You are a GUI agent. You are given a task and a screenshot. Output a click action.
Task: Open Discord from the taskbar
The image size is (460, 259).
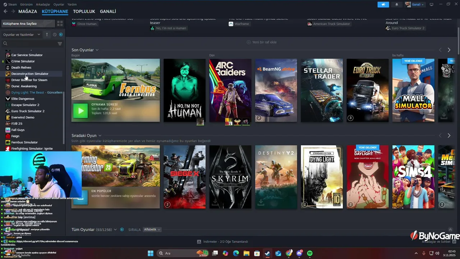[x=299, y=253]
